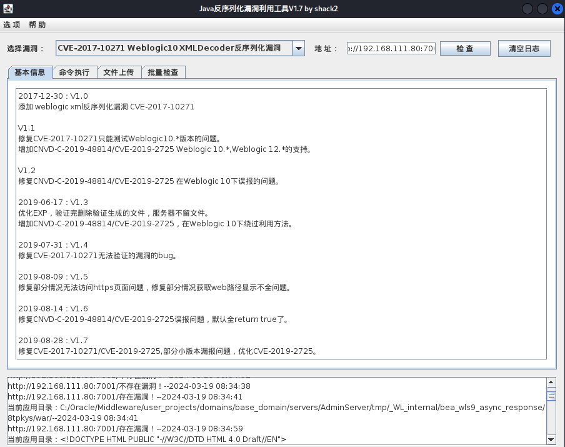
Task: Click the "2019-07-31 : V1.4" changelog line
Action: [53, 245]
